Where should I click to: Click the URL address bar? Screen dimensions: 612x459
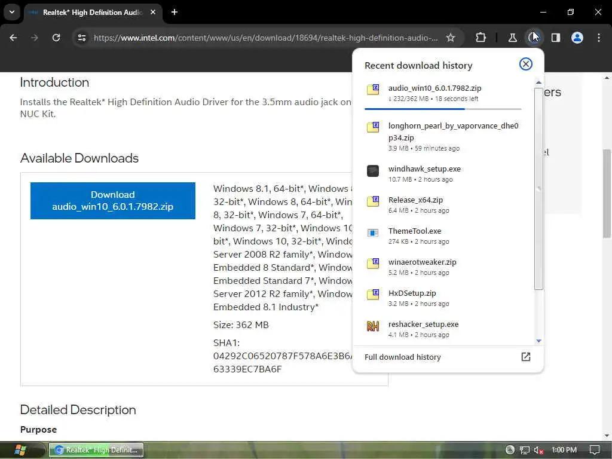point(265,38)
